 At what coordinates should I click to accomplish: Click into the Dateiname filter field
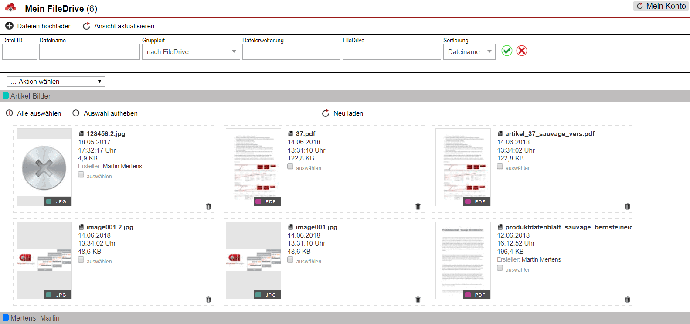click(x=89, y=52)
